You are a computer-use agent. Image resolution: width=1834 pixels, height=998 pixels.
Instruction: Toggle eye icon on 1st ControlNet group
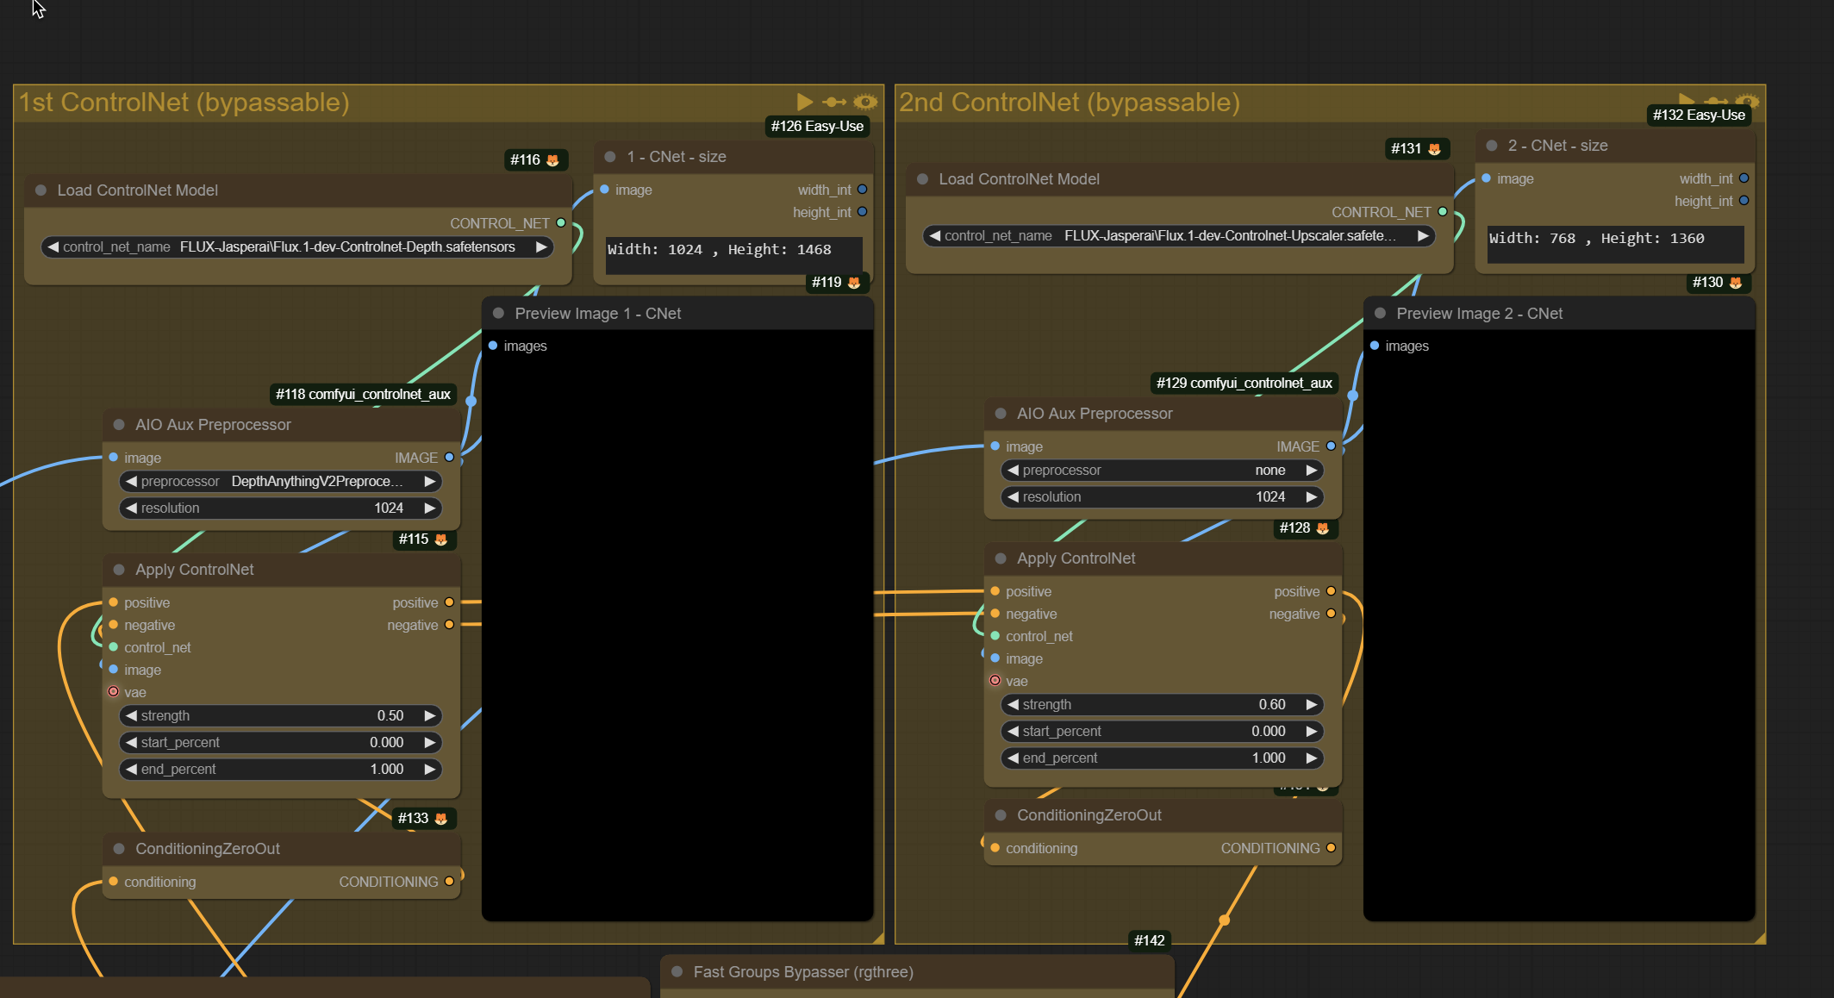(x=865, y=102)
